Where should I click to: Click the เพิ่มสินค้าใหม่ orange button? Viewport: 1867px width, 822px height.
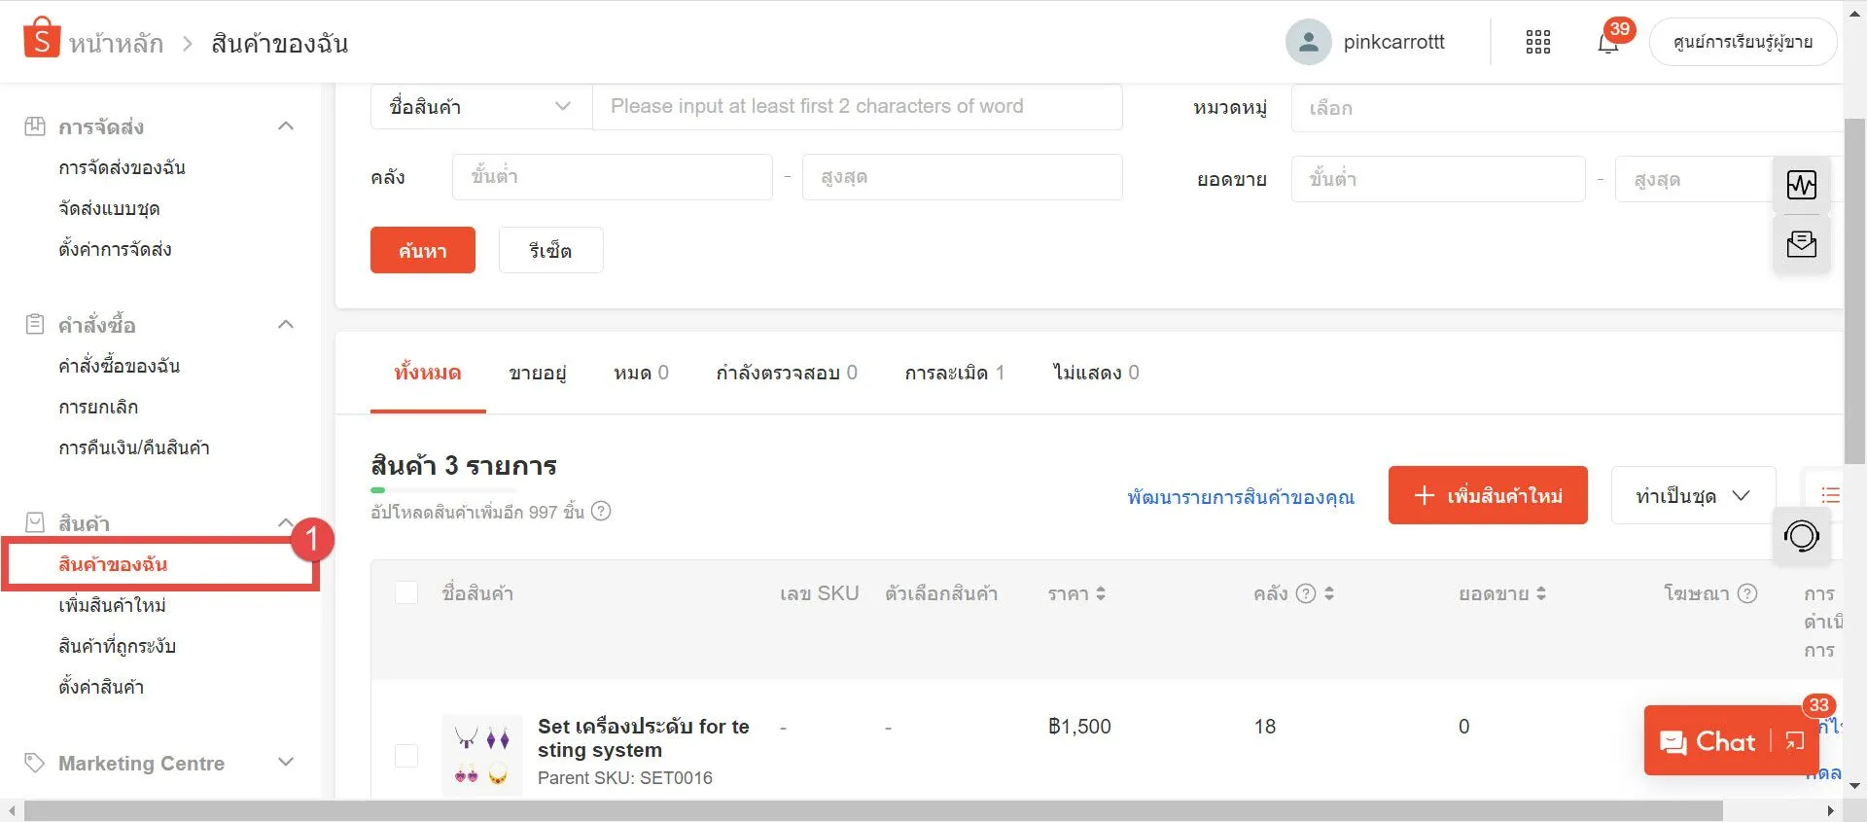click(1487, 496)
